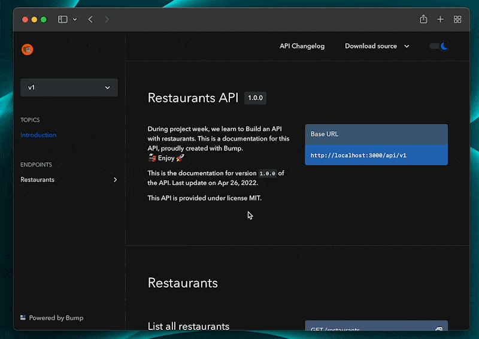Click the localhost base URL text
Screen dimensions: 479x339
pyautogui.click(x=358, y=155)
